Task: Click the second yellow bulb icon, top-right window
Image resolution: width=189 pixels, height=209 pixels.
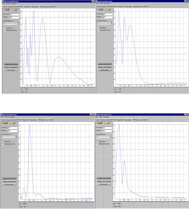Action: click(108, 10)
